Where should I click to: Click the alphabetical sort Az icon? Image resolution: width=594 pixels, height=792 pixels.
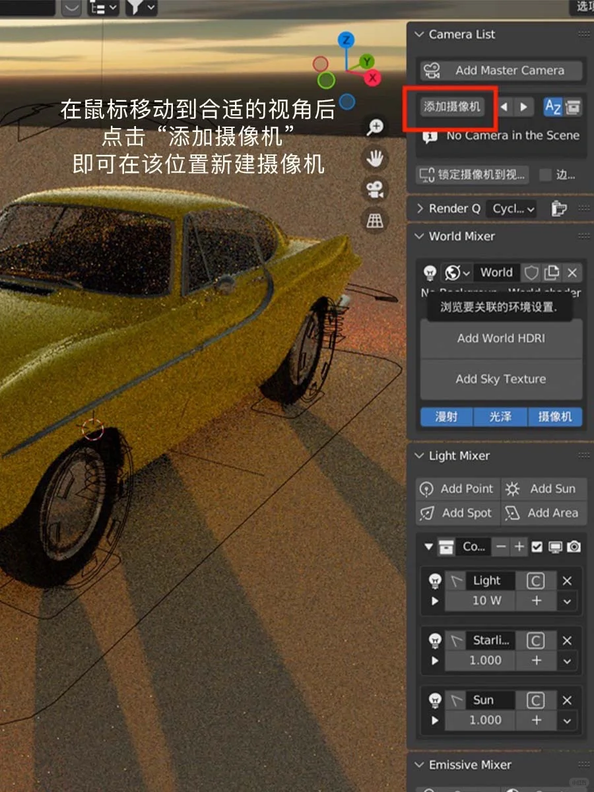click(553, 106)
